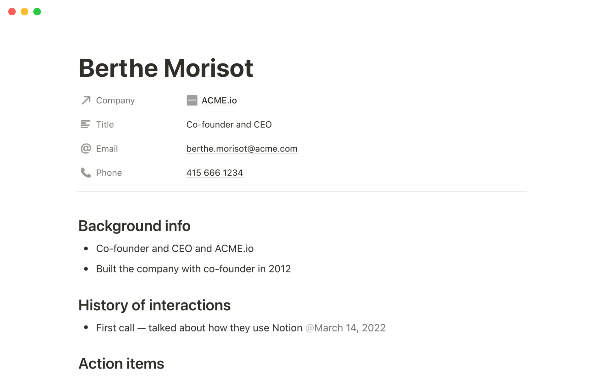
Task: Click the Berthe Morisot page title
Action: coord(166,68)
